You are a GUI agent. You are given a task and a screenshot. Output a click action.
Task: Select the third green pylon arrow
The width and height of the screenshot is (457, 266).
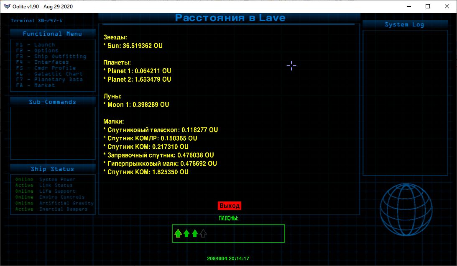coord(195,233)
